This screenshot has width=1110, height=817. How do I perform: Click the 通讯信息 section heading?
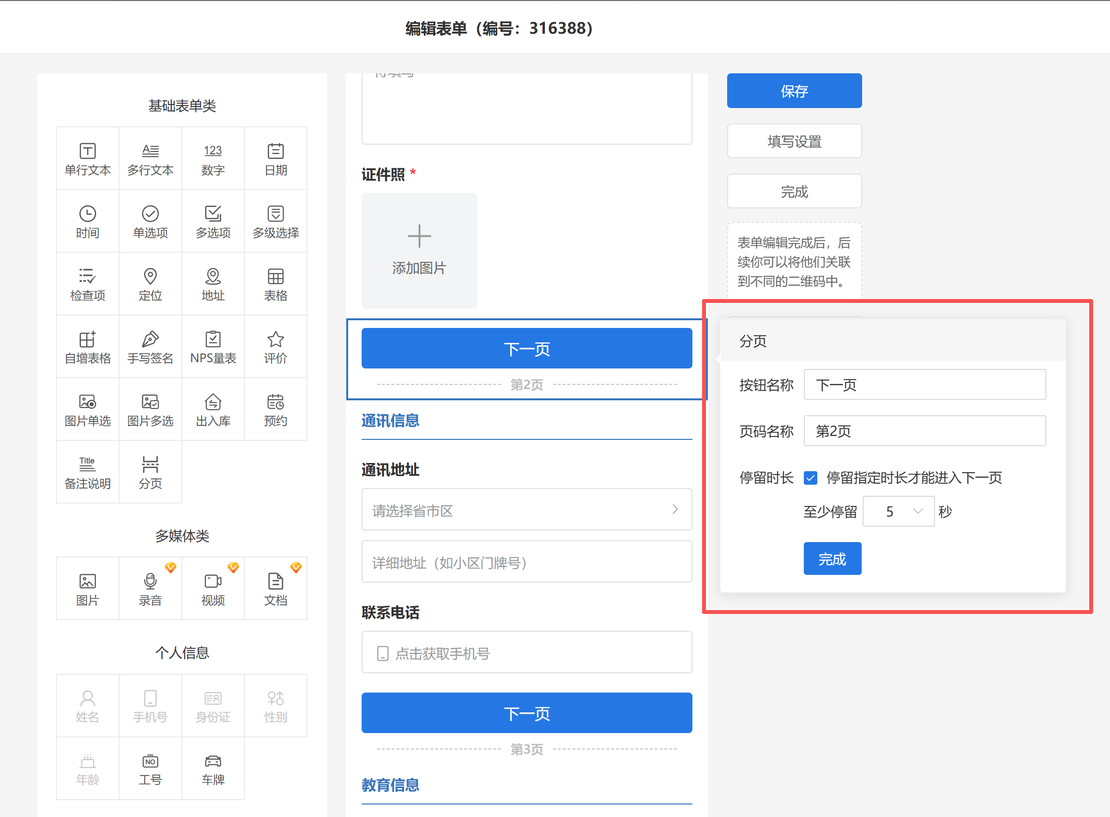(x=390, y=421)
